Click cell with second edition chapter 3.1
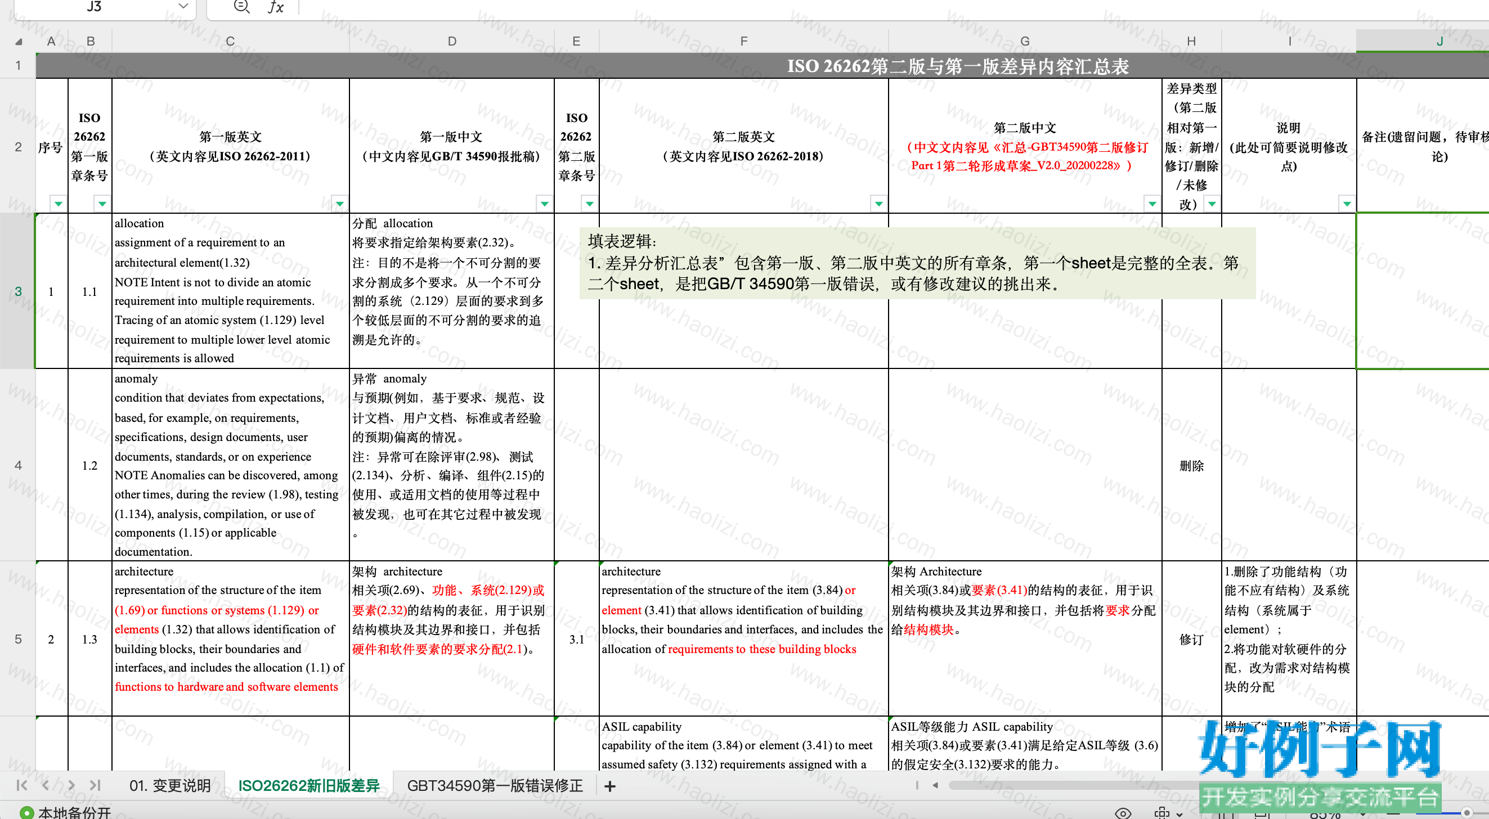1489x819 pixels. coord(576,639)
